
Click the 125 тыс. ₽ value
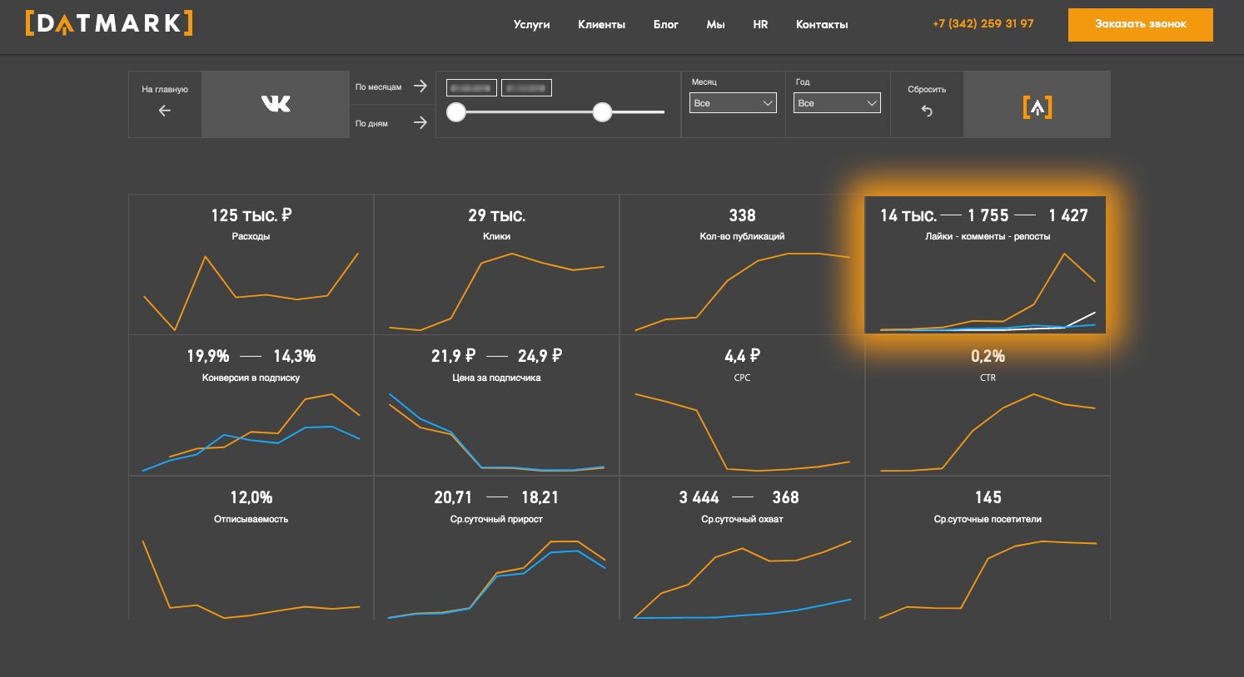pyautogui.click(x=251, y=215)
